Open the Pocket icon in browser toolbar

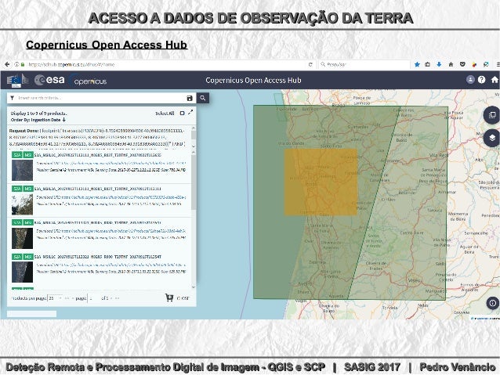pos(462,64)
